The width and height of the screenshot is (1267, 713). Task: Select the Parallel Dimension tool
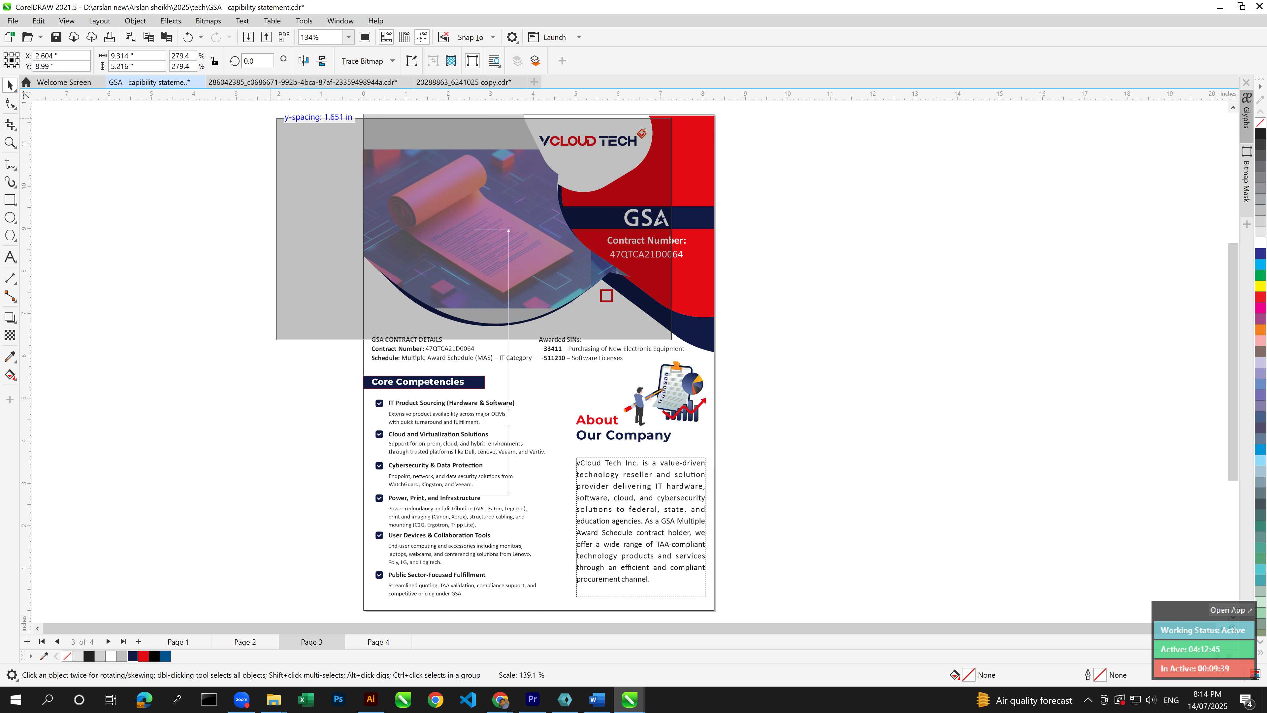click(10, 278)
